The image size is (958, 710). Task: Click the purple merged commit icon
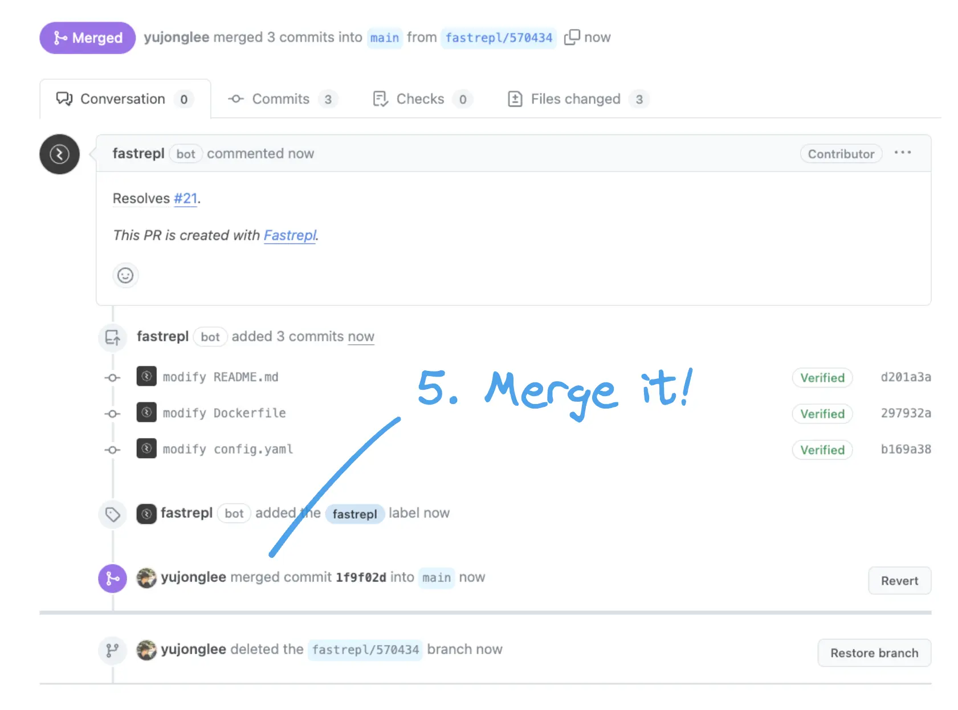tap(112, 578)
